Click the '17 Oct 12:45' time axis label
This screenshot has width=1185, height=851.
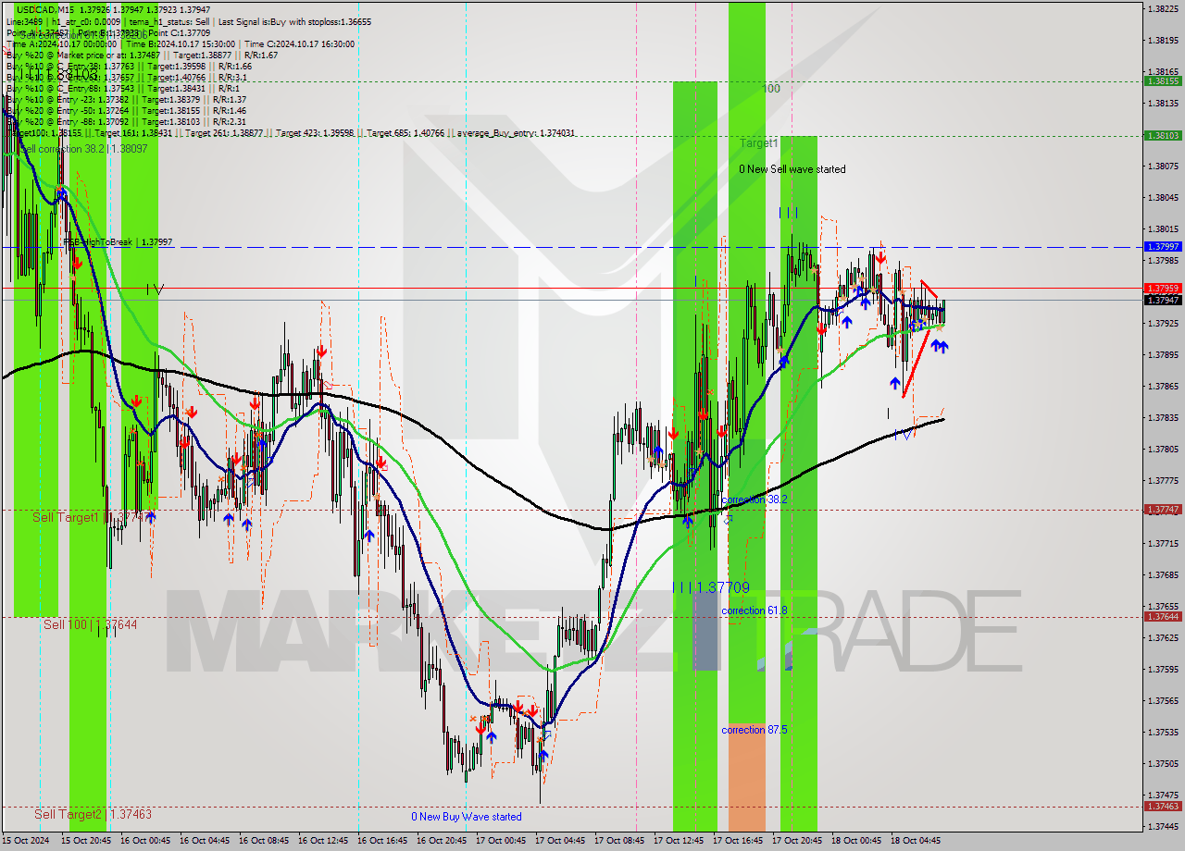(x=677, y=841)
